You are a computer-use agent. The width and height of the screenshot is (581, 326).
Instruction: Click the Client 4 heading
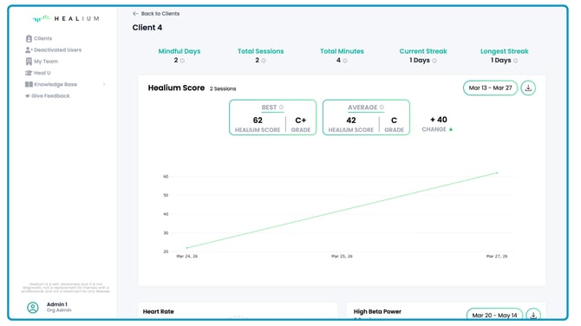tap(147, 28)
